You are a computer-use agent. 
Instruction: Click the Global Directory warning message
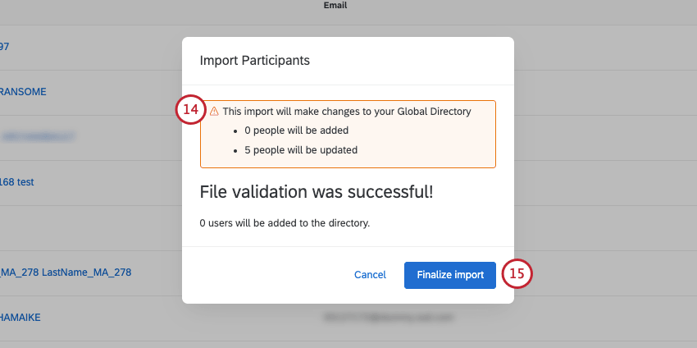pyautogui.click(x=347, y=111)
